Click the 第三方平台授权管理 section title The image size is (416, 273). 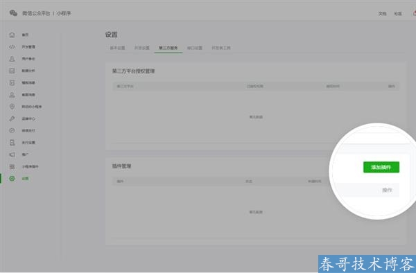[133, 71]
